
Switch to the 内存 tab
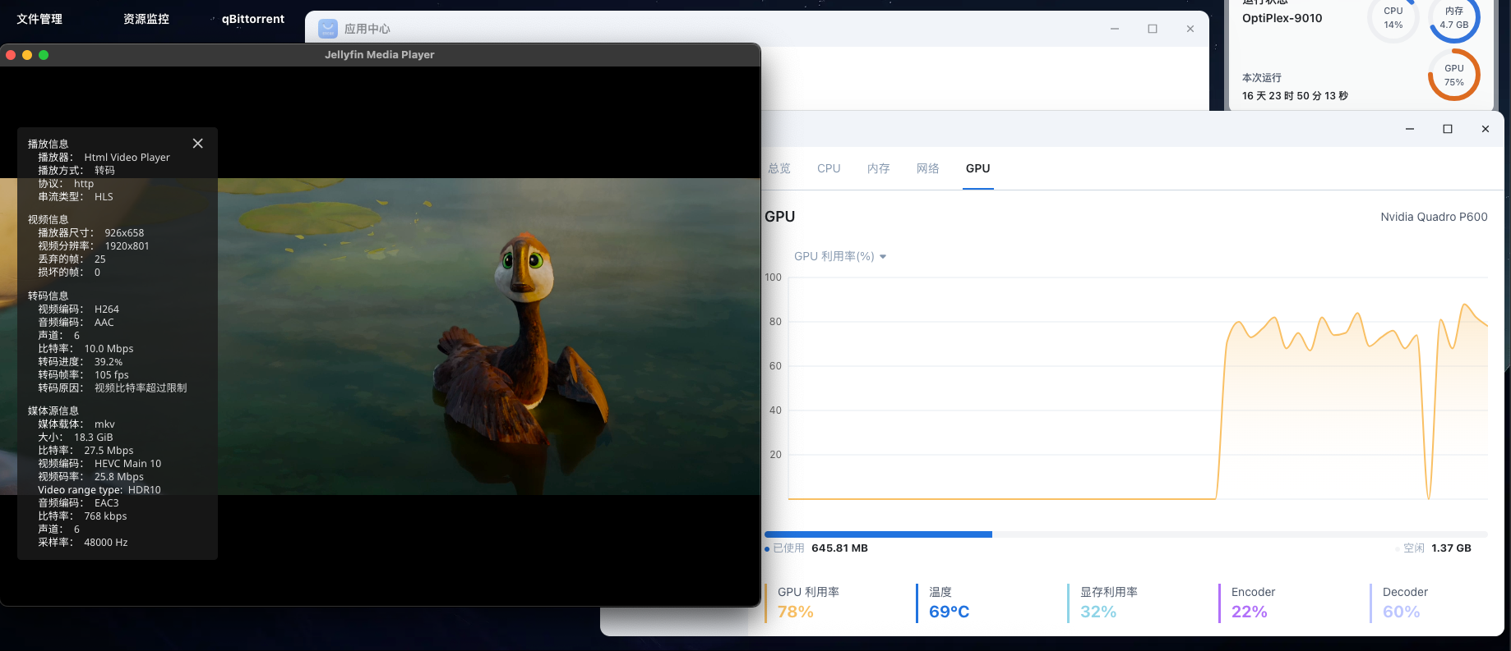(x=879, y=168)
